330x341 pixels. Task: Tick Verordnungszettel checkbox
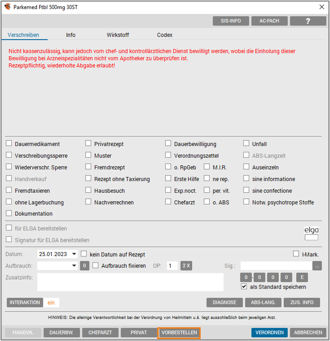(x=168, y=155)
